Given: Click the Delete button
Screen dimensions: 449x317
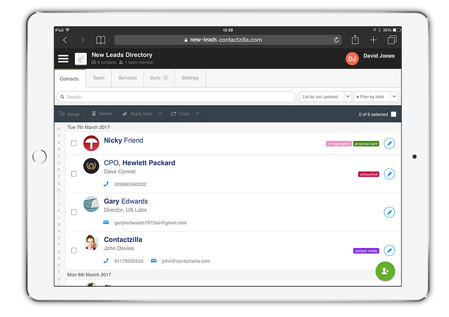Looking at the screenshot, I should pos(102,114).
